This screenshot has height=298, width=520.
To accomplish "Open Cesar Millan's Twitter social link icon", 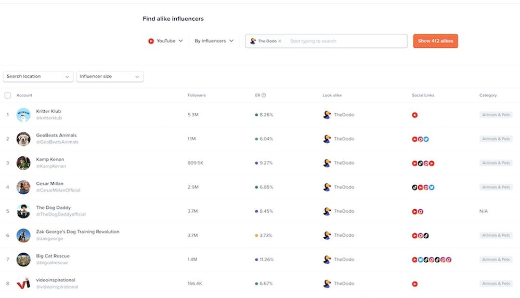I will click(x=432, y=187).
